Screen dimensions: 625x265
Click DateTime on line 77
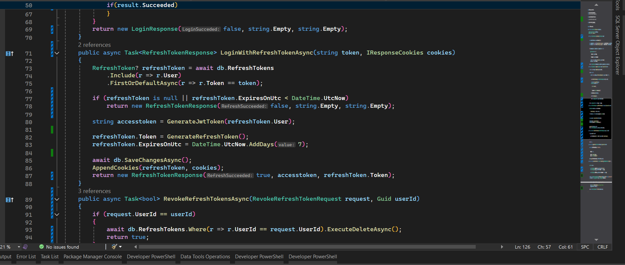pyautogui.click(x=306, y=98)
